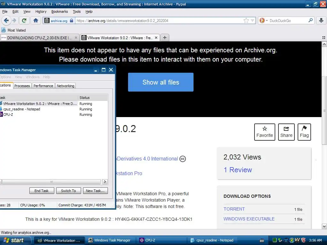Click the Switch To button
This screenshot has height=245, width=327.
point(68,191)
